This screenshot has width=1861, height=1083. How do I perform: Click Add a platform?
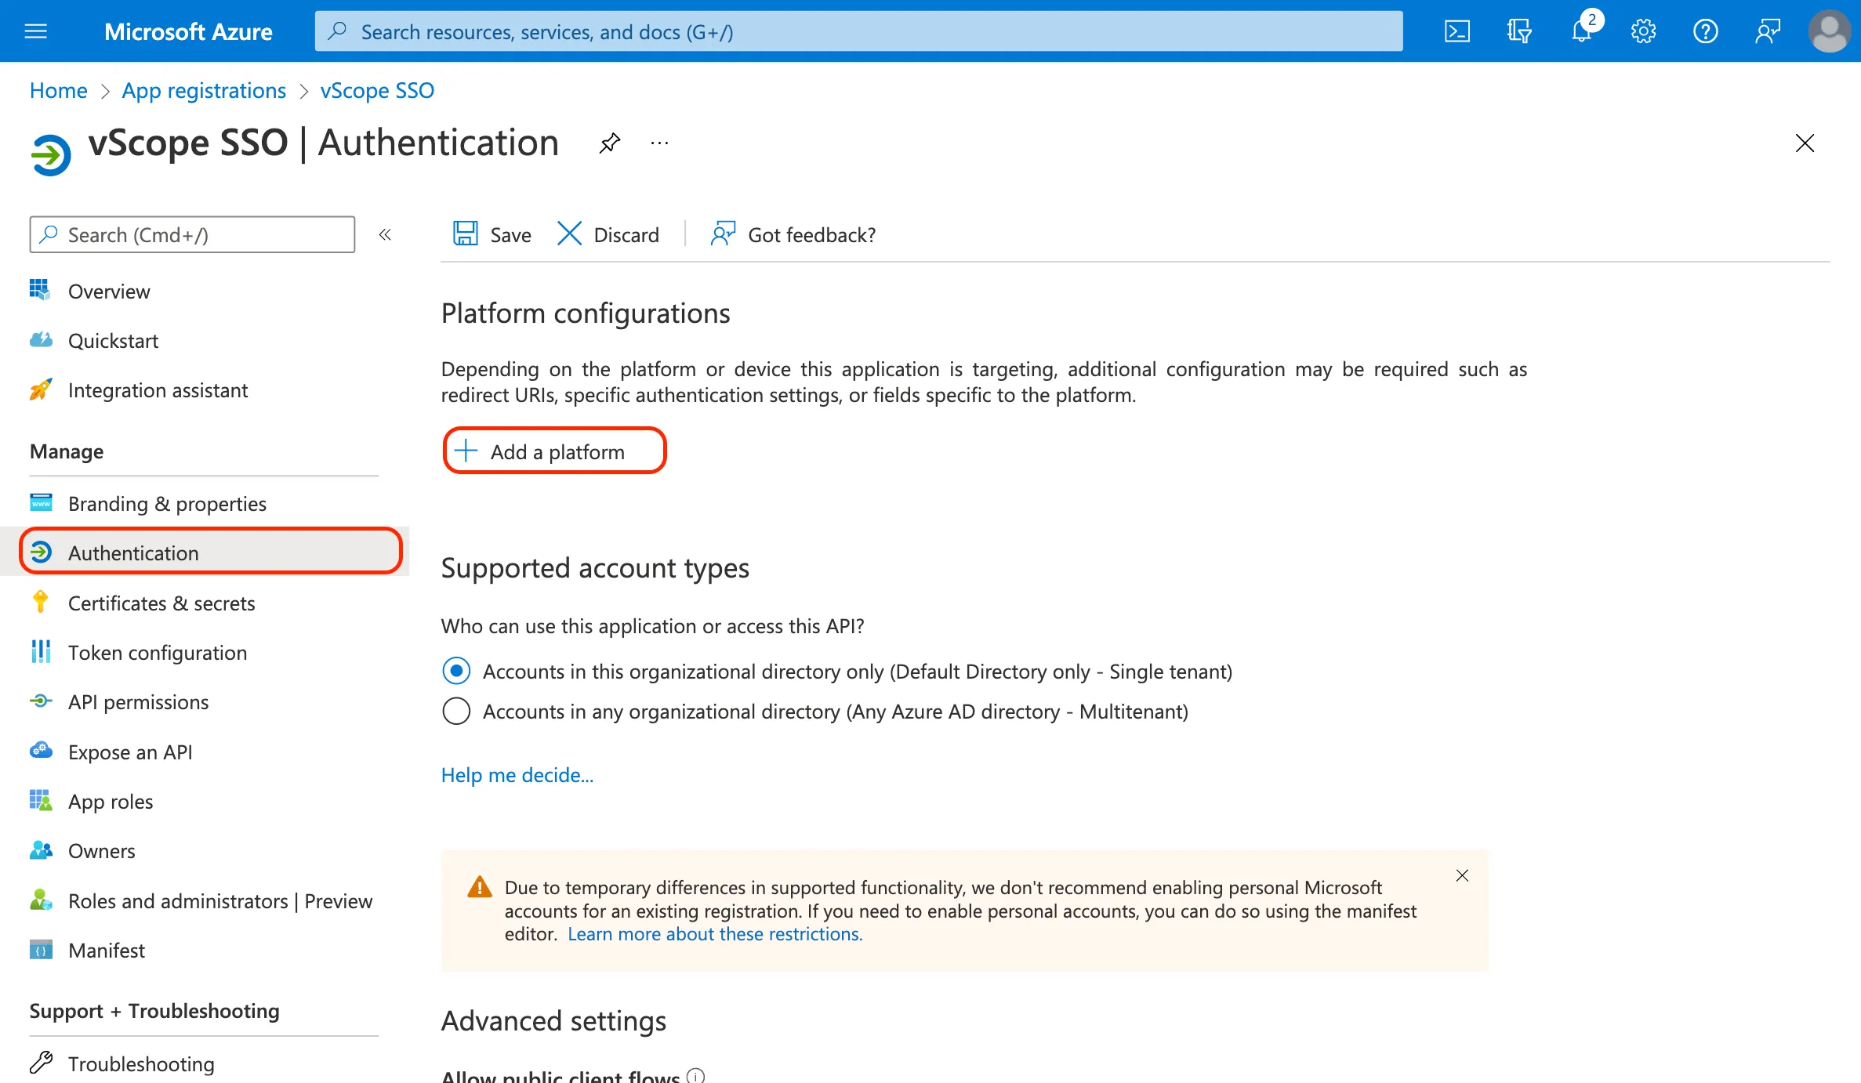(554, 451)
